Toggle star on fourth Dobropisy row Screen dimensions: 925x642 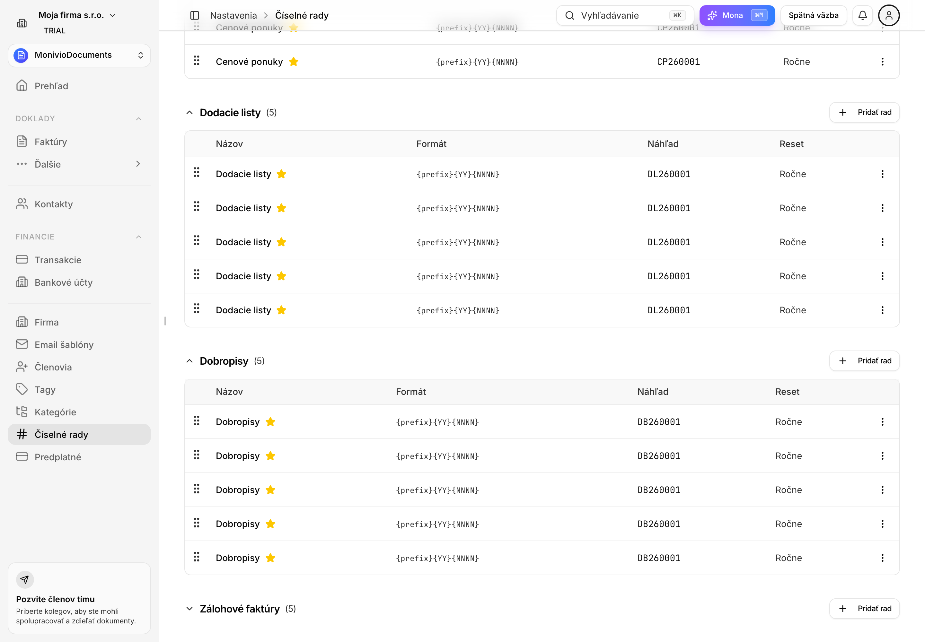point(270,524)
